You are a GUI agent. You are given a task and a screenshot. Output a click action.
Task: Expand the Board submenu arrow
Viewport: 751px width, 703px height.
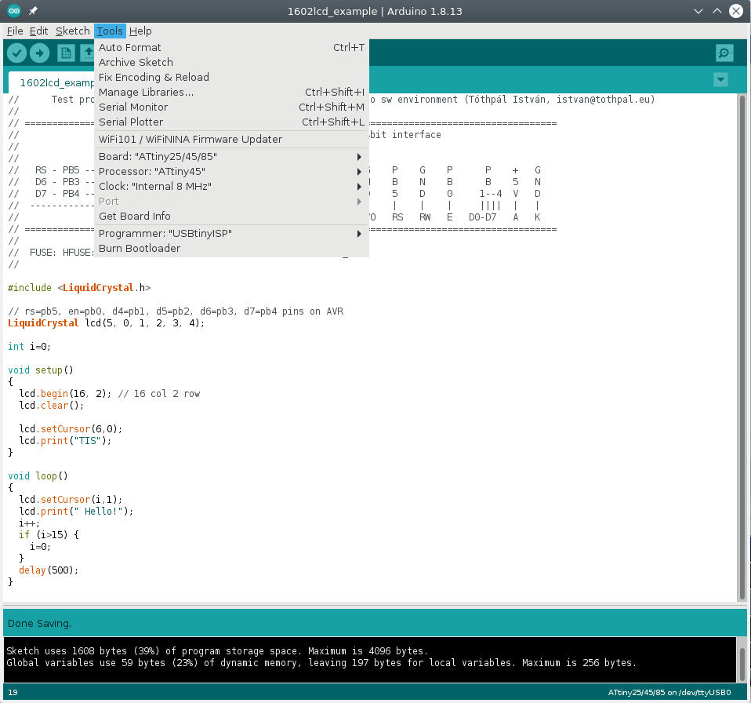tap(359, 157)
